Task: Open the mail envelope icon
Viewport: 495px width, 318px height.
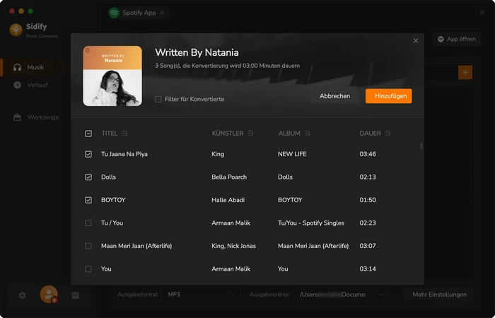Action: (75, 295)
